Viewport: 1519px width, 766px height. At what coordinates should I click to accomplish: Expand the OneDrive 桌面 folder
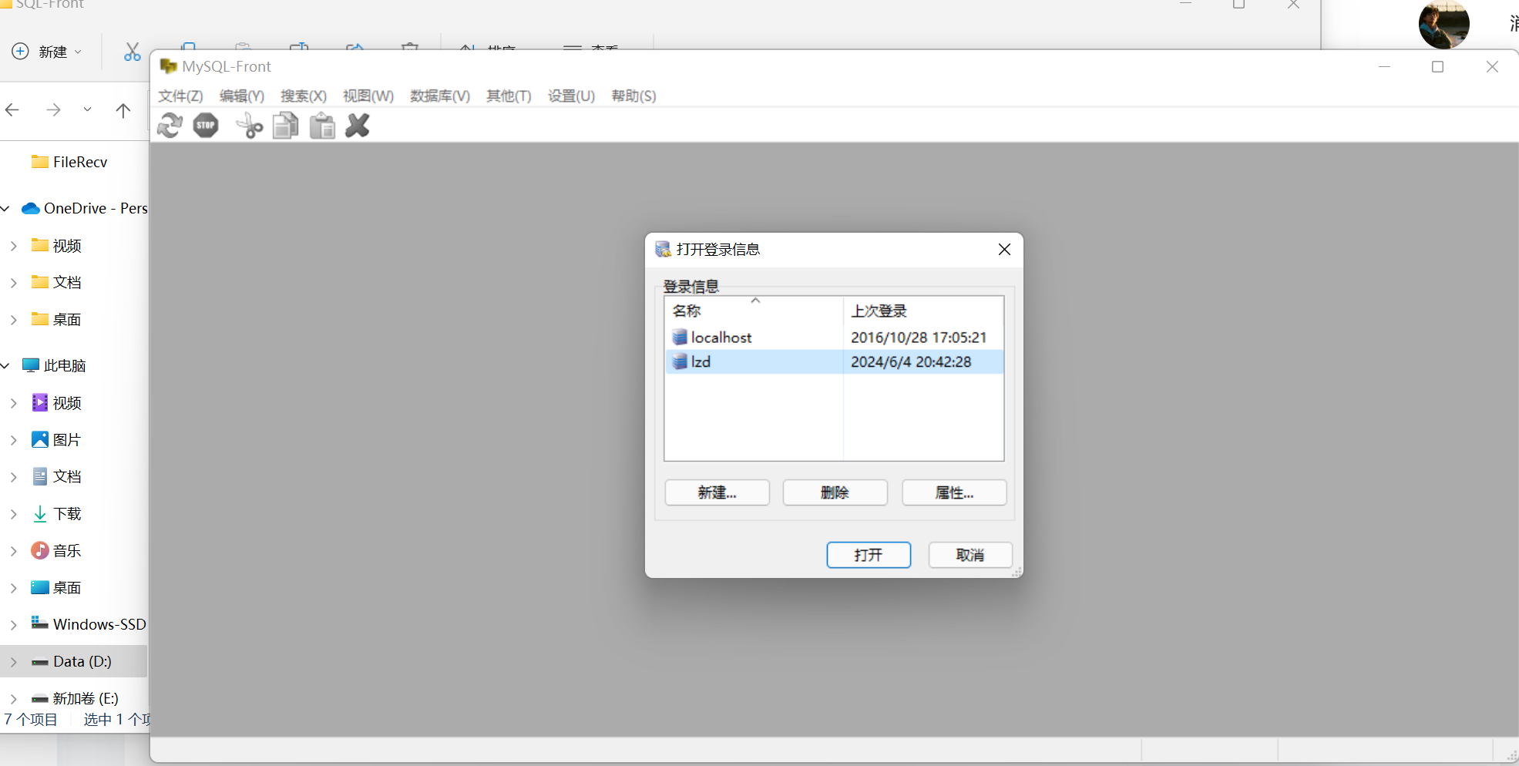click(14, 320)
